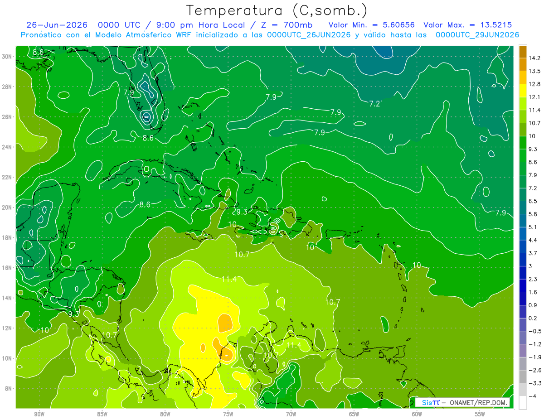This screenshot has width=544, height=420.
Task: Click the 65W longitude axis label
Action: [354, 414]
